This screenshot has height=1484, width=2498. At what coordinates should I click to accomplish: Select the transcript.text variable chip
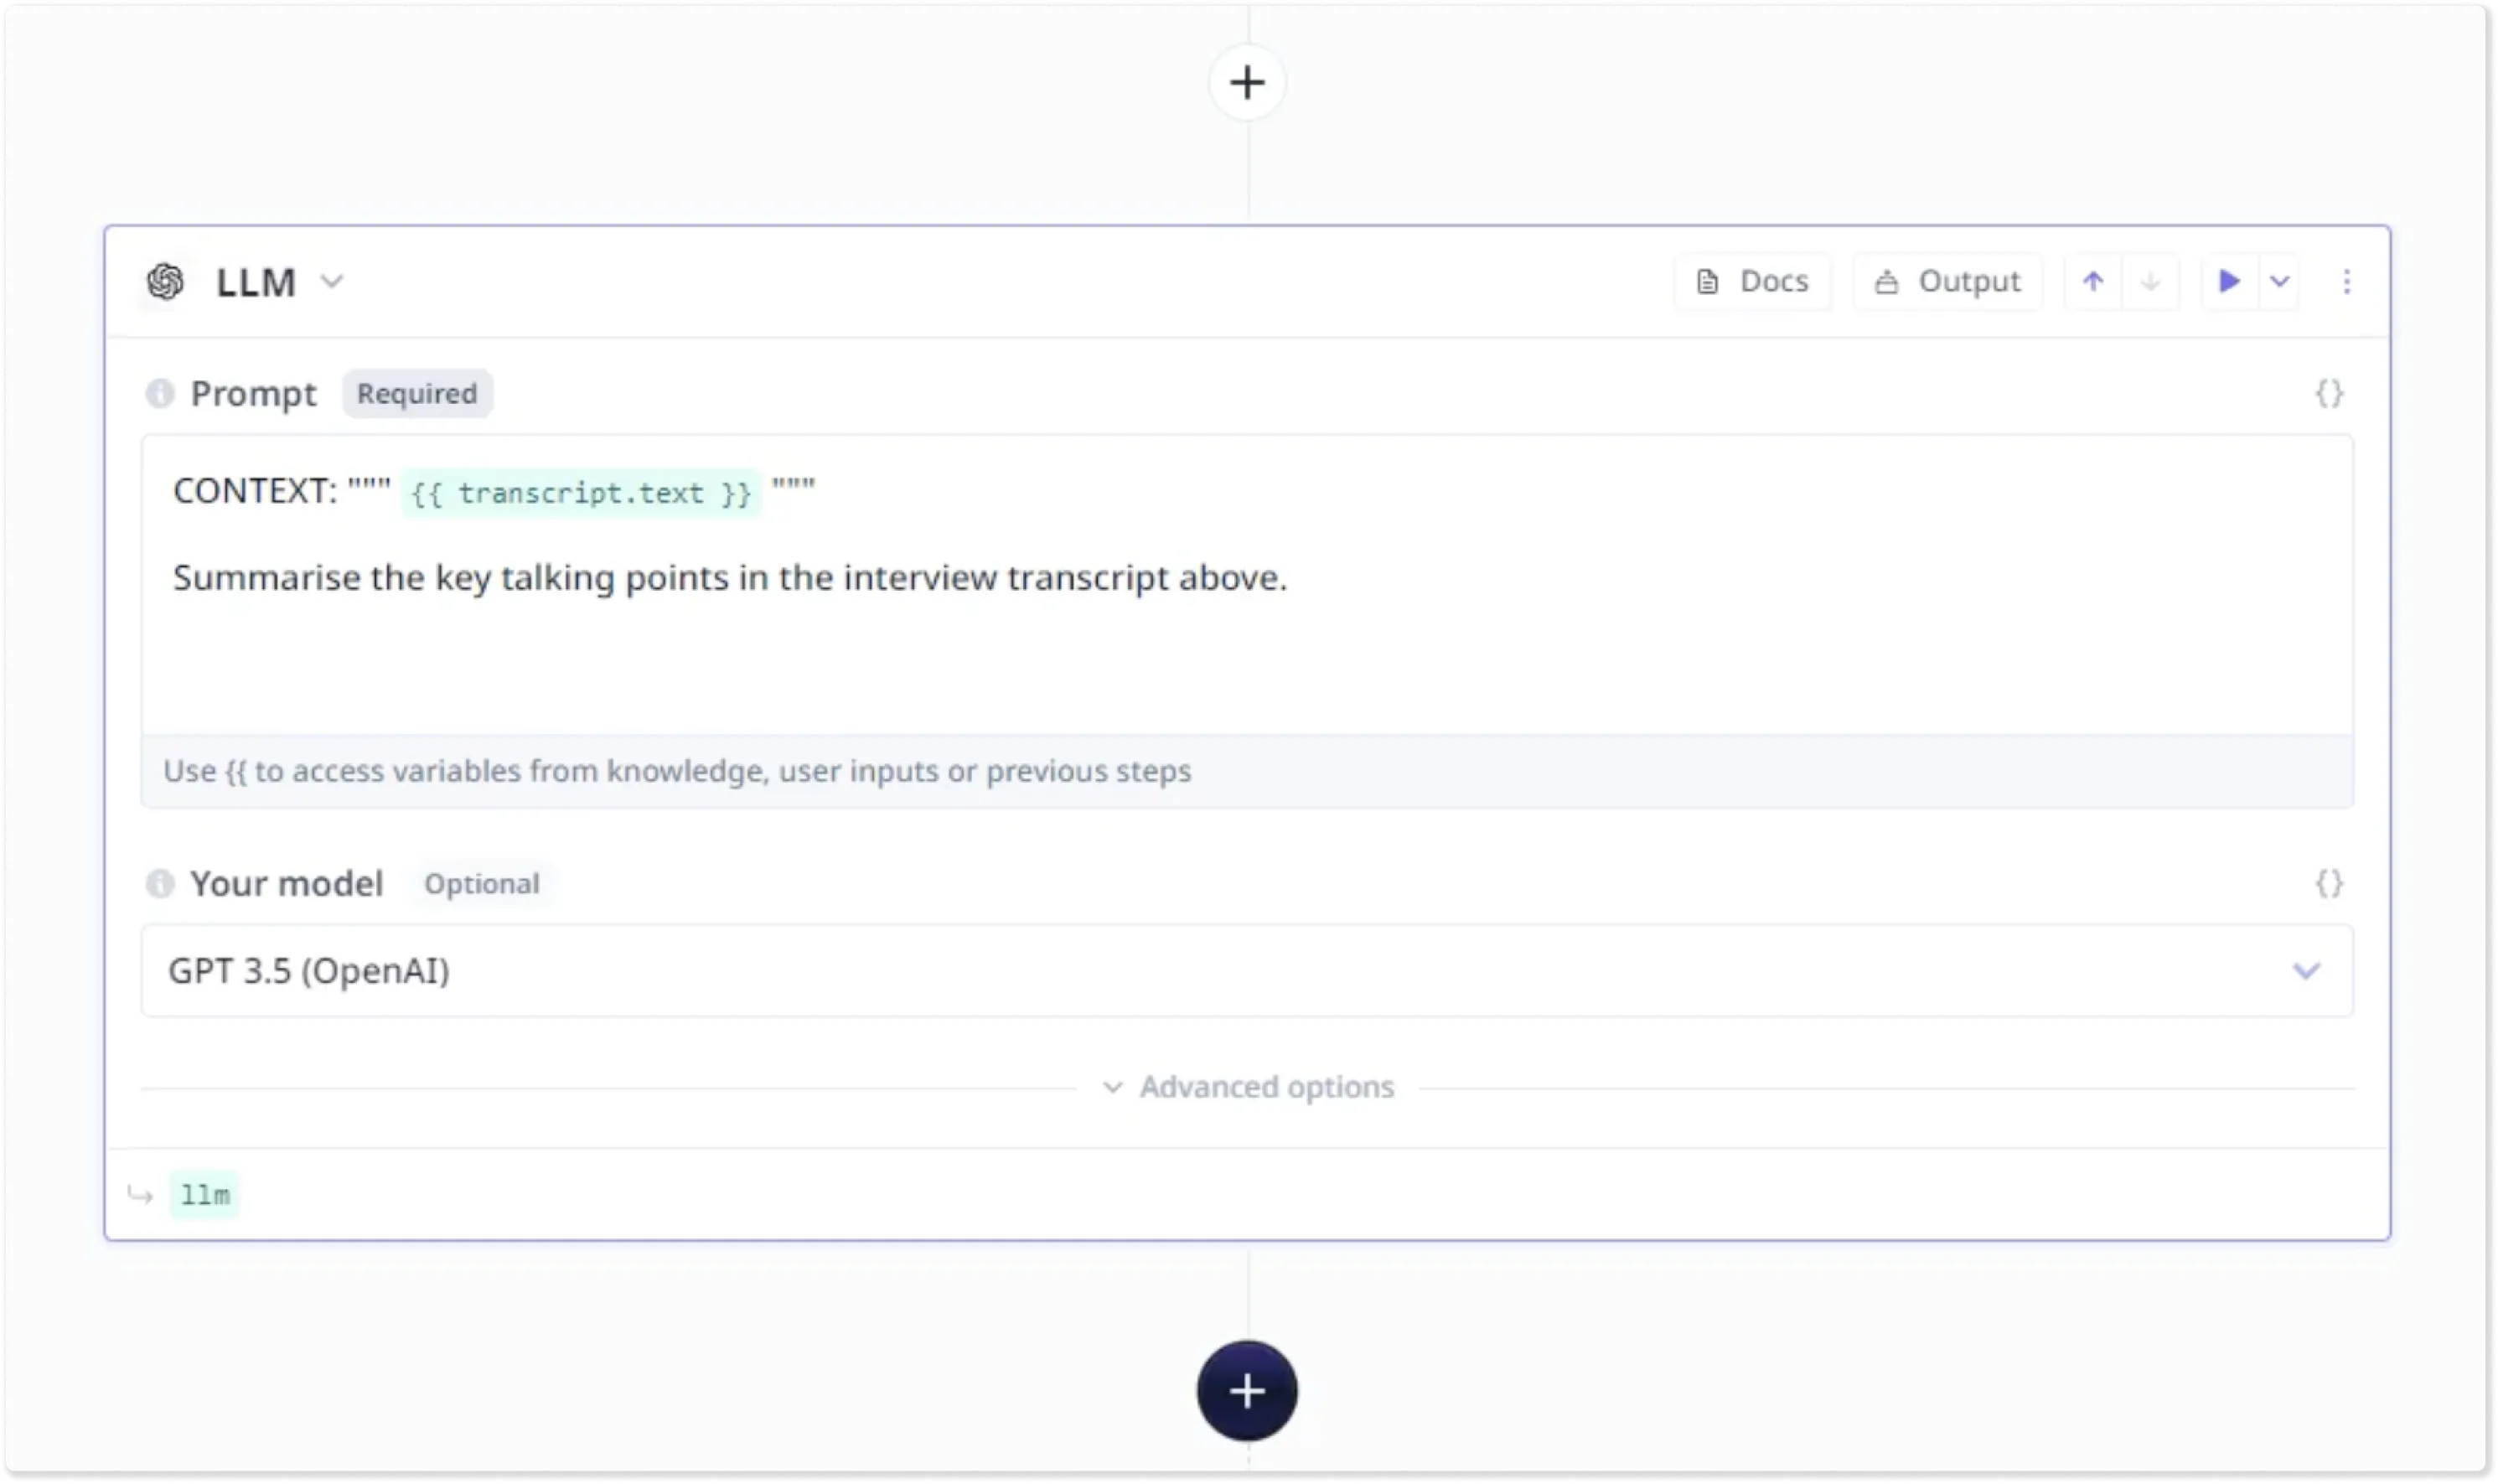581,493
